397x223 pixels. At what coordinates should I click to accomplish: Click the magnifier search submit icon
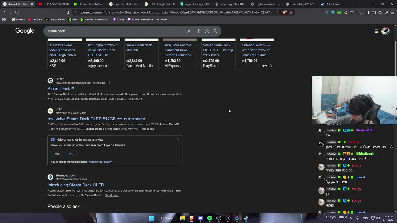pyautogui.click(x=215, y=31)
